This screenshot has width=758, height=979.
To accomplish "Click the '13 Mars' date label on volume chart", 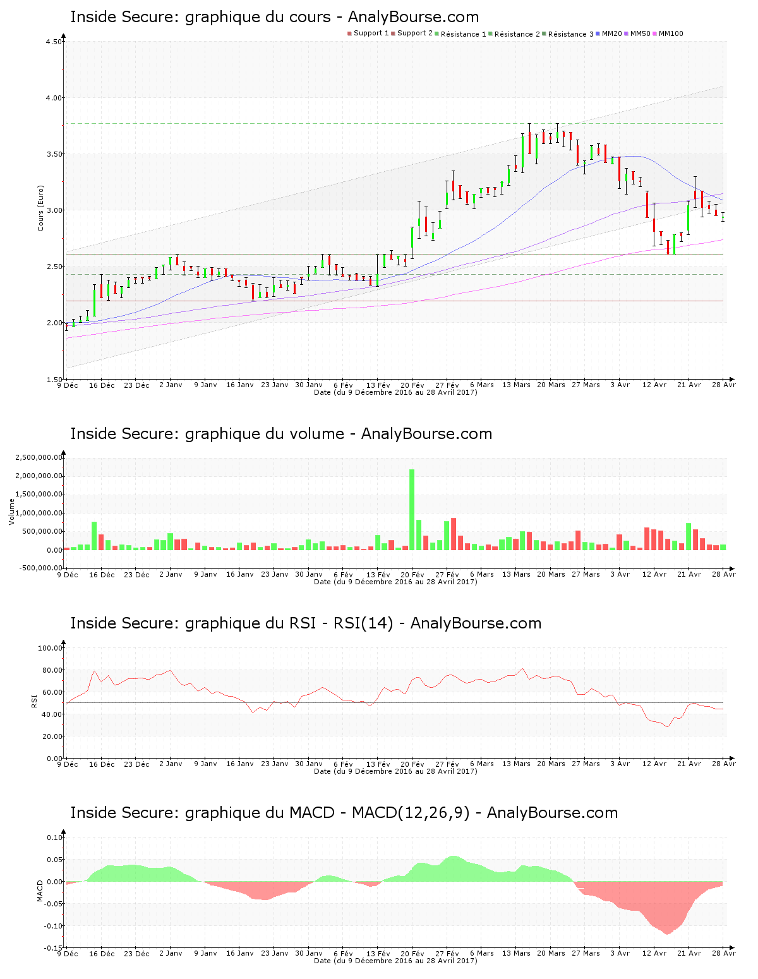I will (x=516, y=575).
